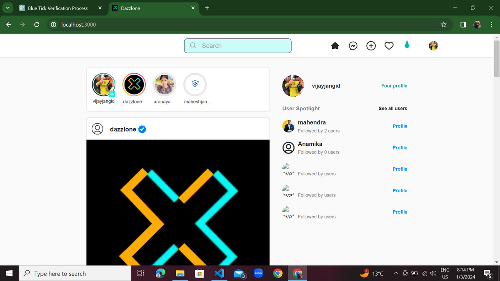Open a new browser tab
The image size is (500, 281).
(x=207, y=8)
